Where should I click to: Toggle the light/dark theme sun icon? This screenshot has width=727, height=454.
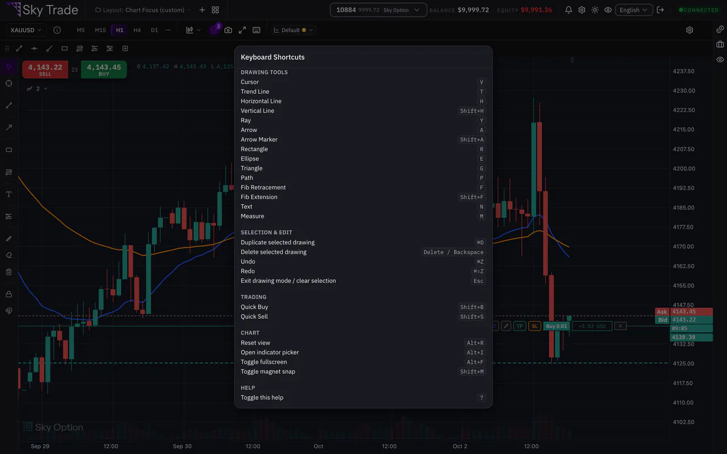click(595, 10)
